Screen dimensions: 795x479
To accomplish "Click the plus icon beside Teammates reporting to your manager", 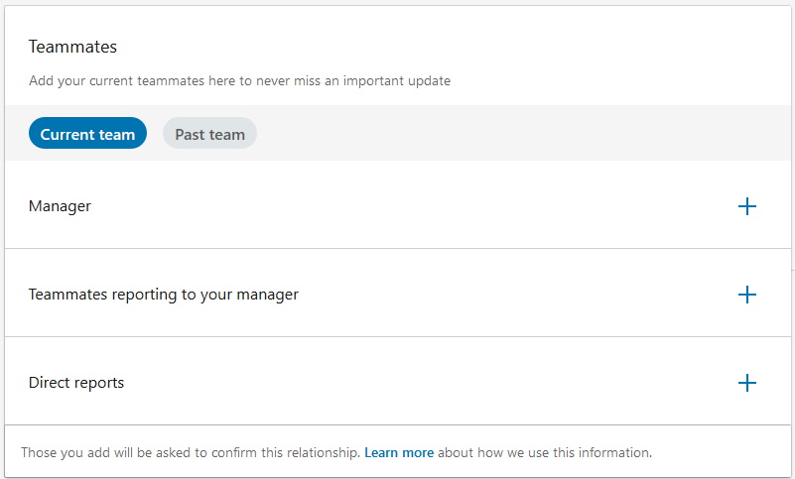I will pyautogui.click(x=746, y=295).
